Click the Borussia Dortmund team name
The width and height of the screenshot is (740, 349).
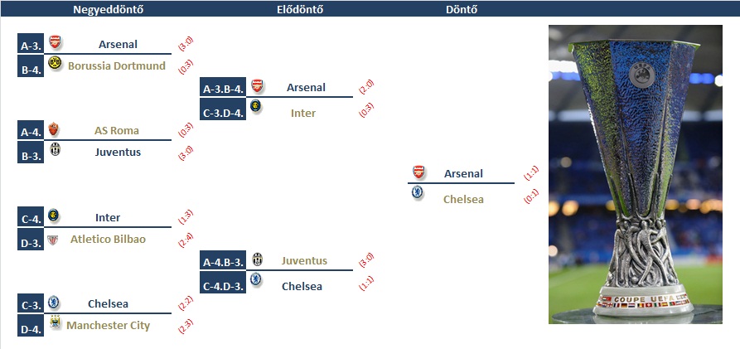[x=117, y=65]
